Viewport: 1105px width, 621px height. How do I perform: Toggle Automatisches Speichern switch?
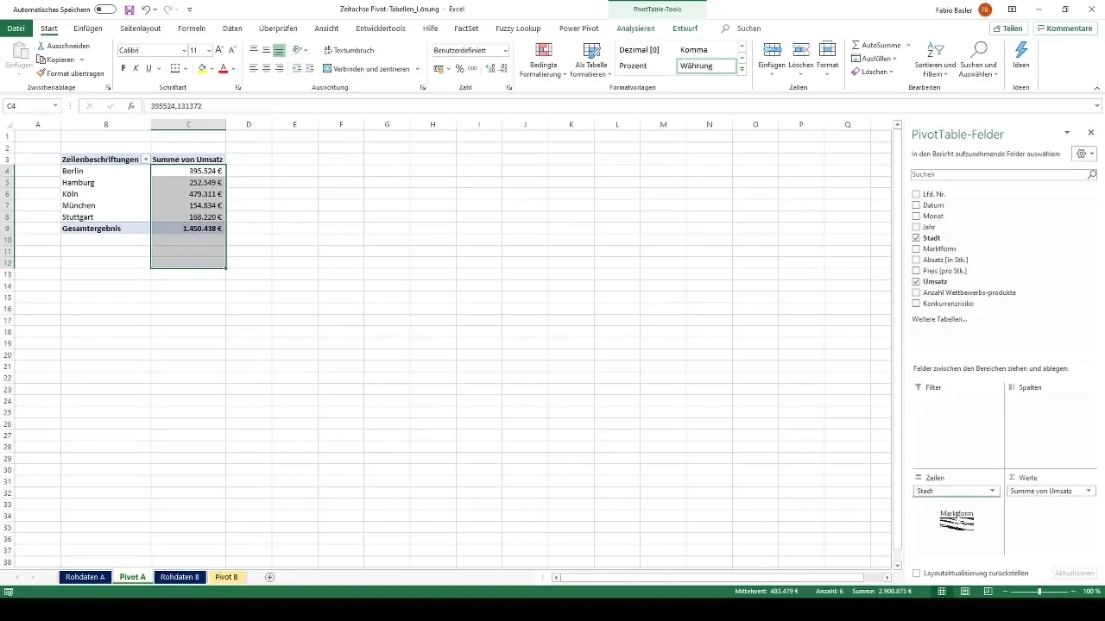point(105,9)
